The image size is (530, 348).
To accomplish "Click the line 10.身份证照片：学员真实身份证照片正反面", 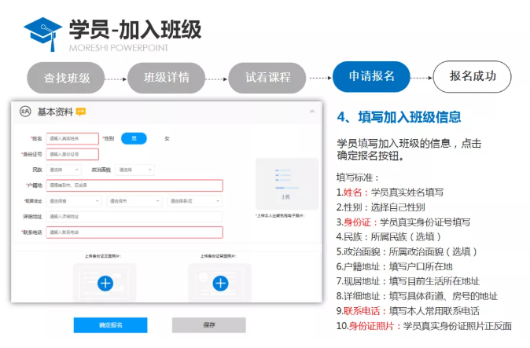I will click(424, 326).
